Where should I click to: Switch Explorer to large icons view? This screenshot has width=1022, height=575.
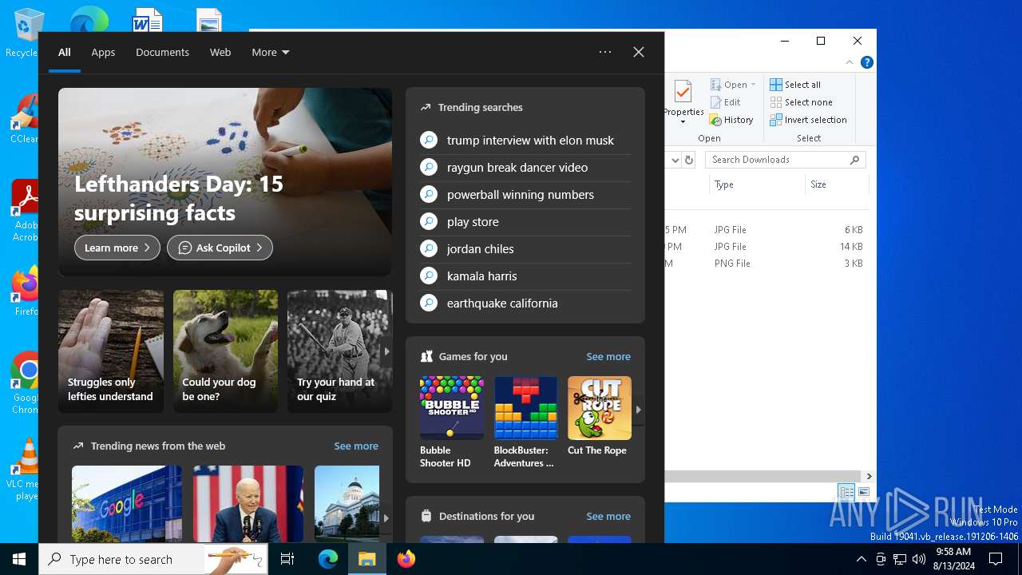863,492
